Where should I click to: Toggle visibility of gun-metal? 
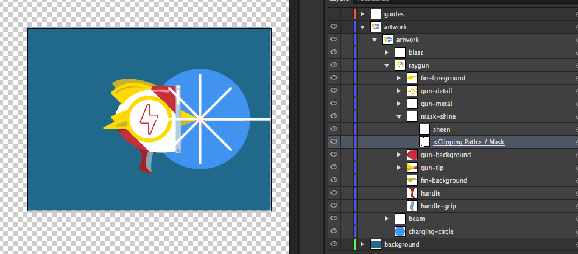tap(334, 103)
